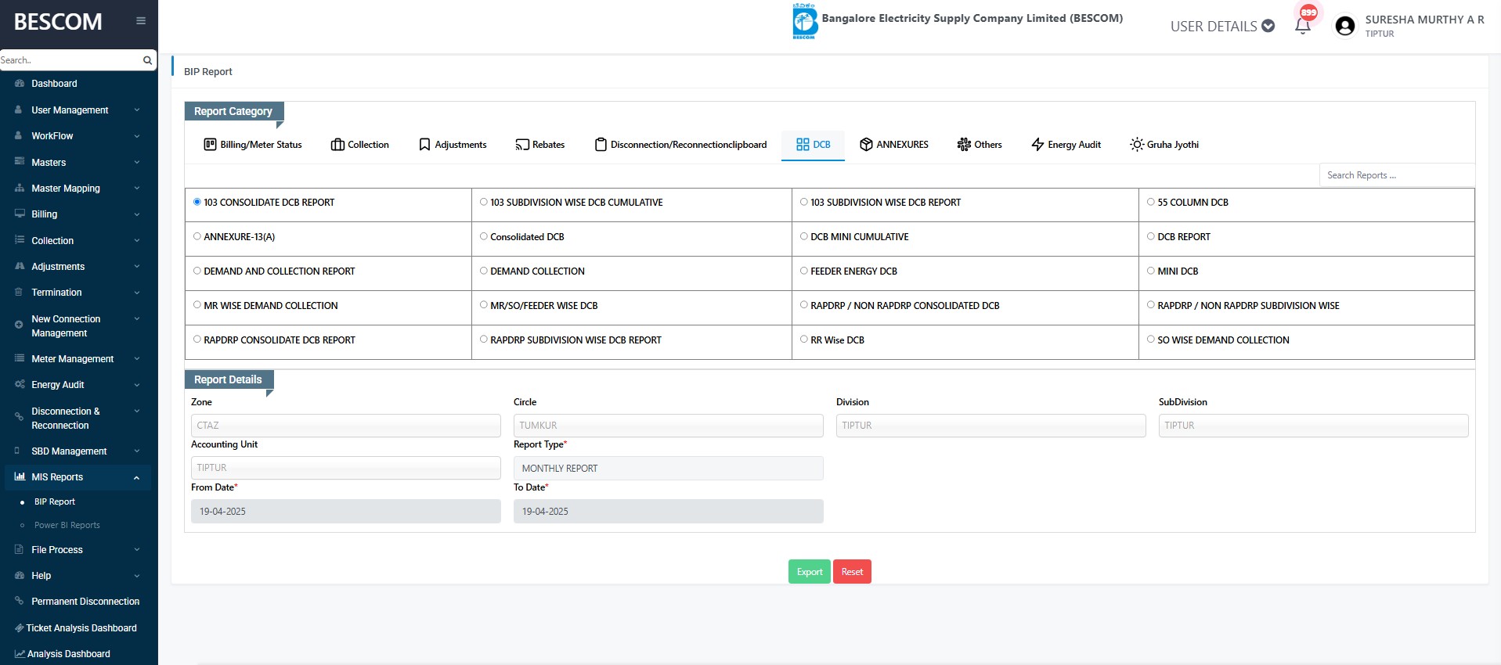This screenshot has width=1501, height=665.
Task: Click the green Export button
Action: [809, 572]
